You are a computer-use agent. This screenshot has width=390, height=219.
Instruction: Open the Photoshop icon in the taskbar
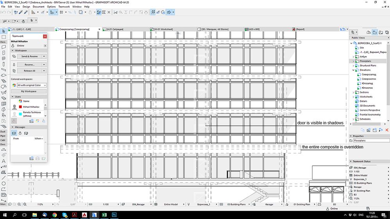114,215
